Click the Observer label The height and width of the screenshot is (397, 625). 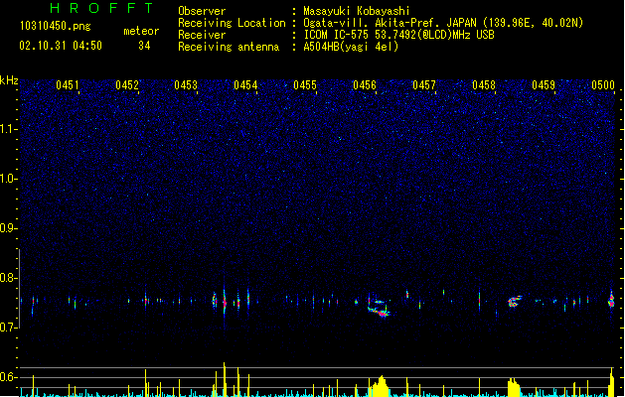(x=202, y=11)
